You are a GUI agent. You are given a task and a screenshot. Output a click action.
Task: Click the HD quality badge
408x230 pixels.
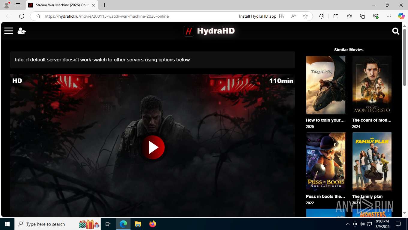(17, 81)
